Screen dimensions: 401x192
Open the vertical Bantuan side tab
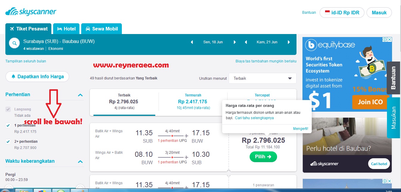click(x=394, y=78)
